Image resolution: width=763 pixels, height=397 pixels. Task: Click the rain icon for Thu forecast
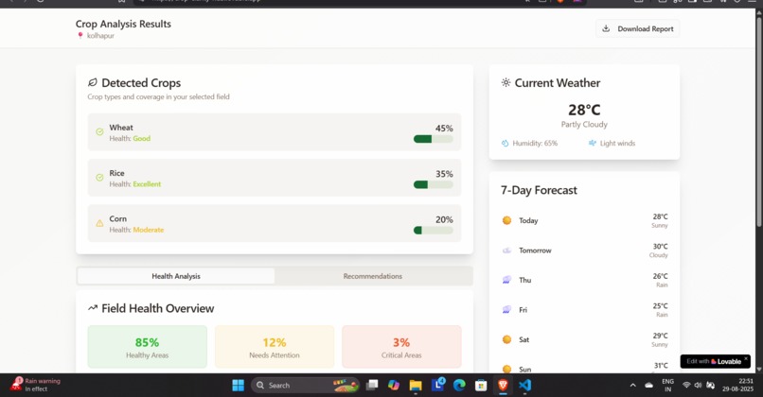(x=506, y=280)
